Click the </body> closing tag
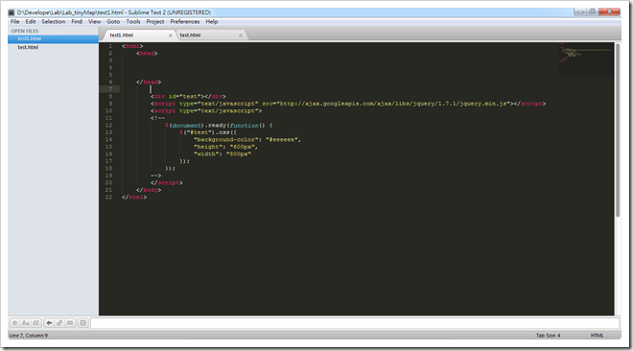 [149, 190]
